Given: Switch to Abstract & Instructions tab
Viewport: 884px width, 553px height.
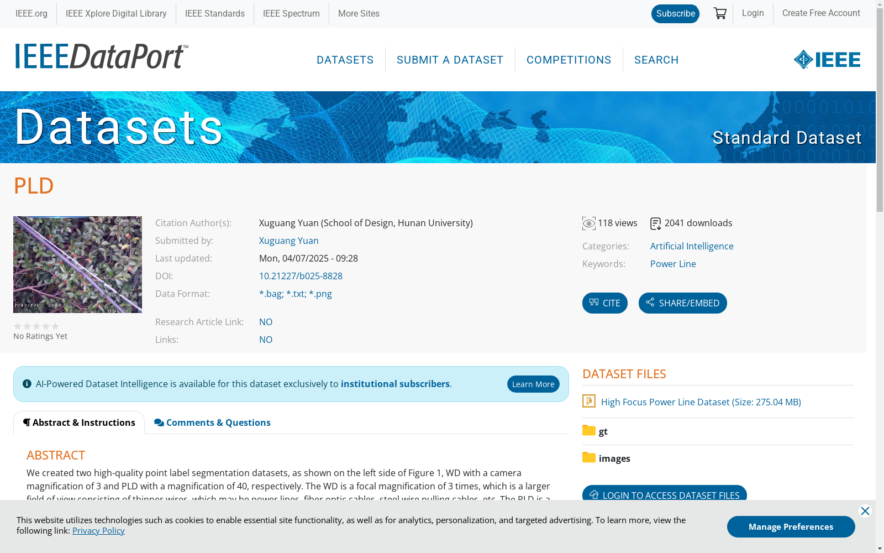Looking at the screenshot, I should 79,422.
